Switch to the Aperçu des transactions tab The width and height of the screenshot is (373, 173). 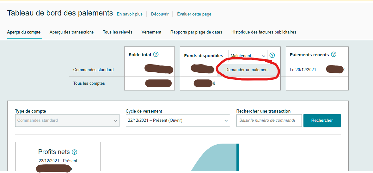coord(72,32)
